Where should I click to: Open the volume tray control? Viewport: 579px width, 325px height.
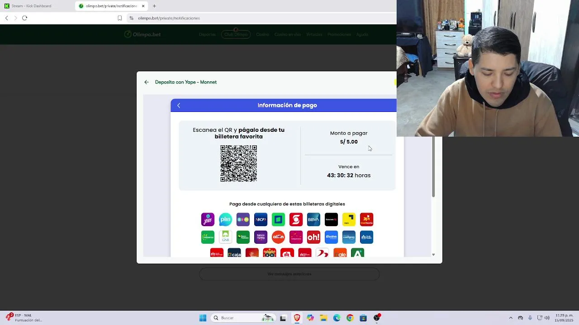pos(547,318)
